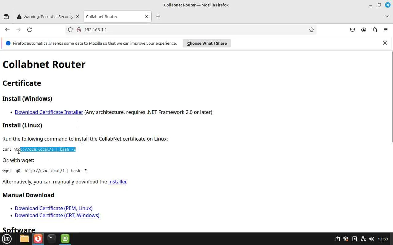Image resolution: width=393 pixels, height=245 pixels.
Task: Close the Warning: Potential Security tab
Action: 77,17
